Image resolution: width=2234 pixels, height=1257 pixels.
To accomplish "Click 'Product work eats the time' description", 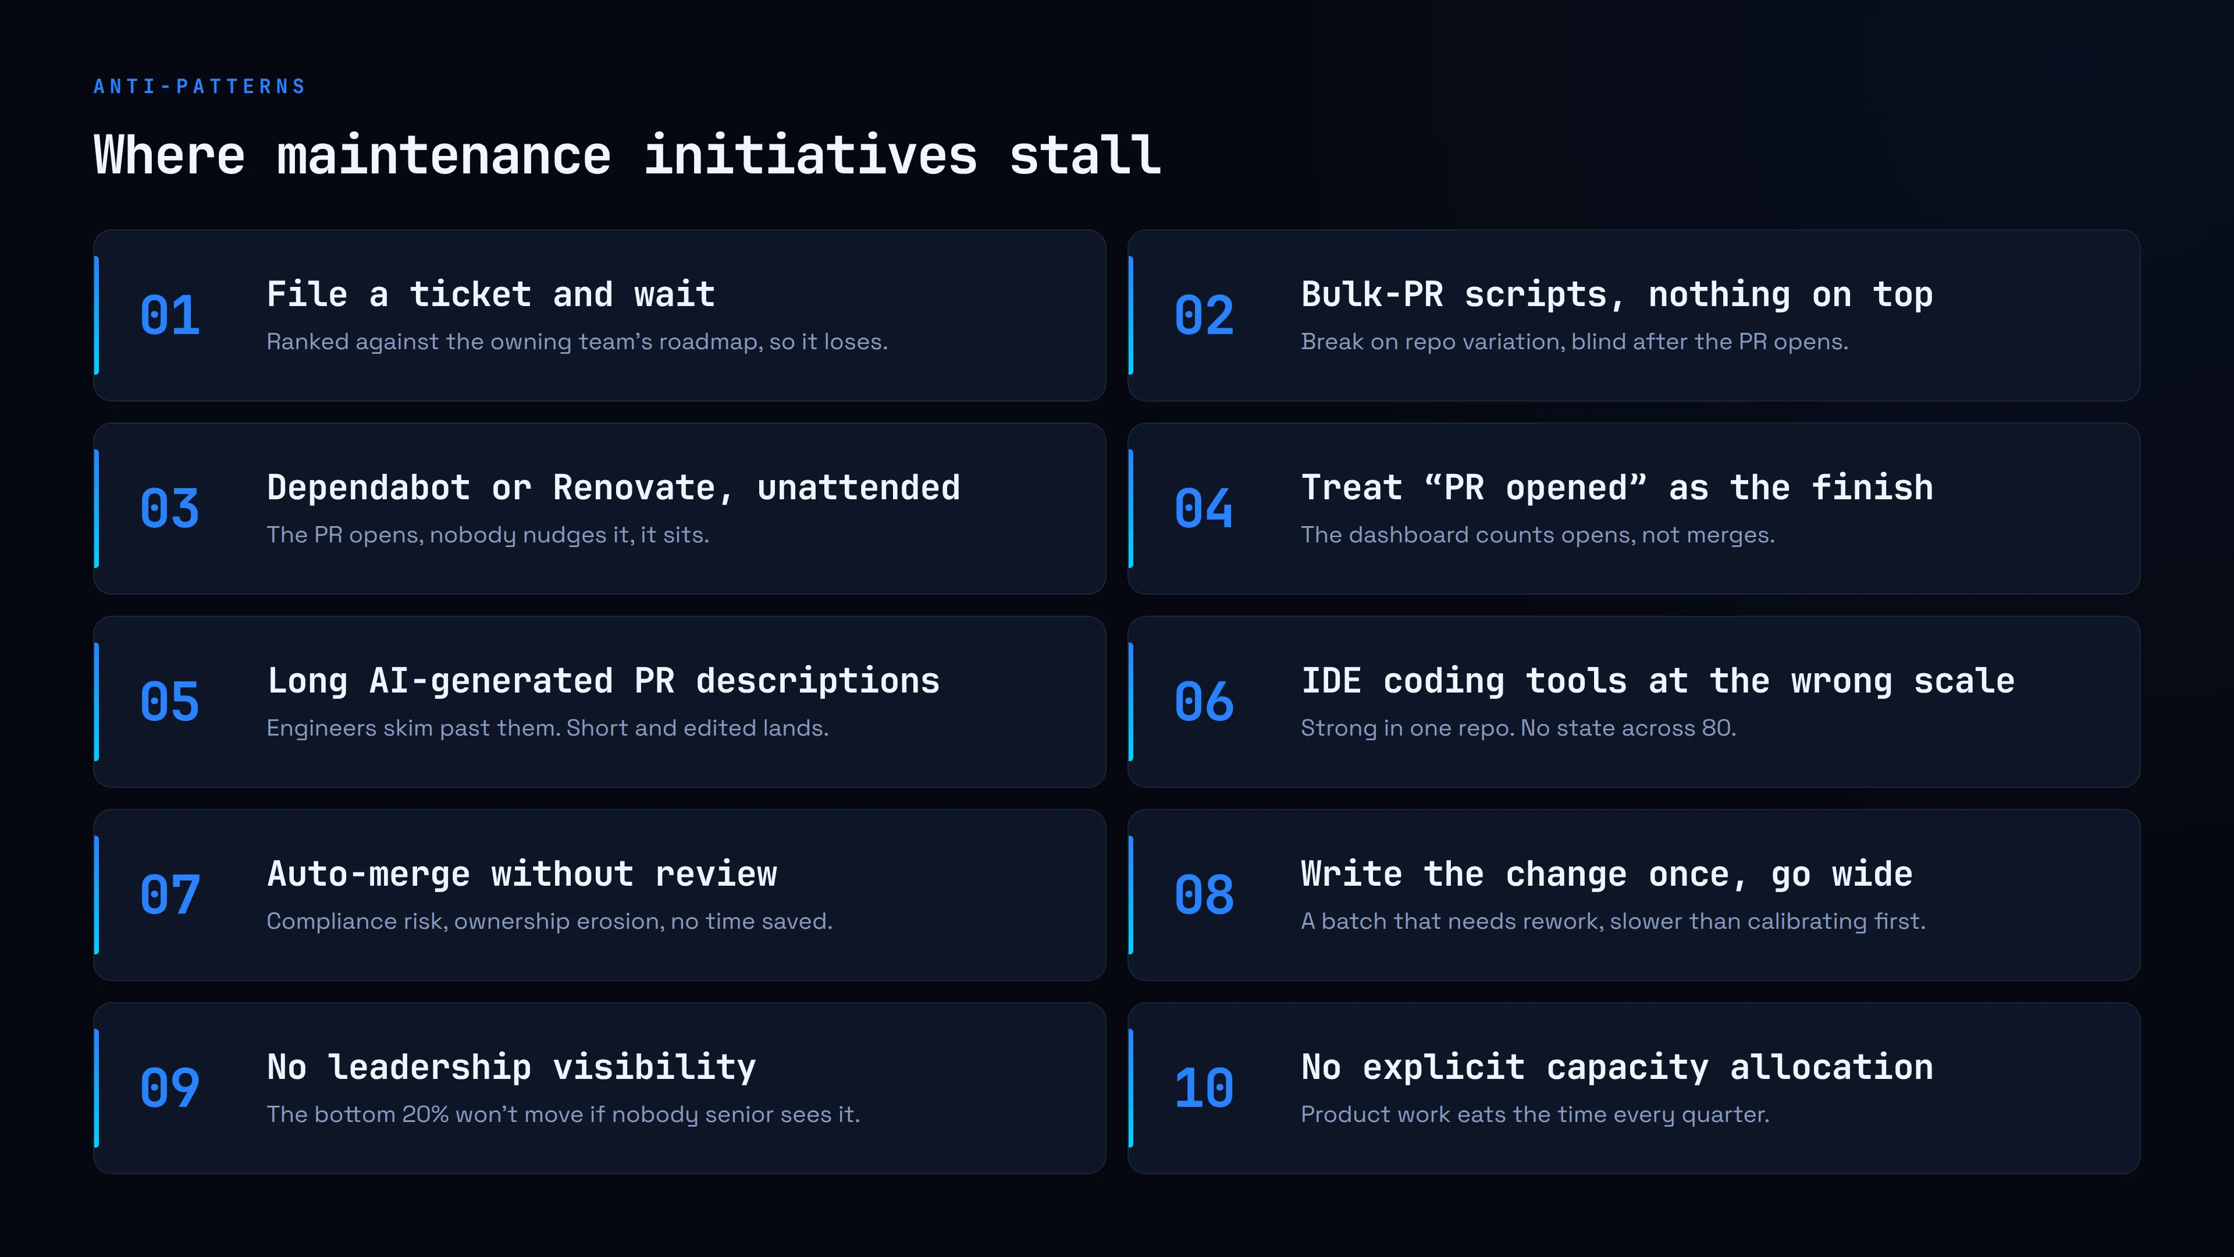I will (1535, 1115).
